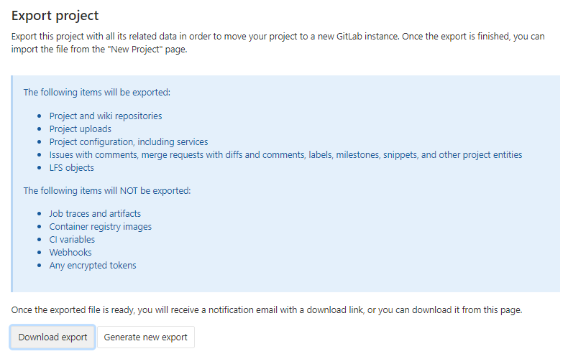The image size is (568, 359).
Task: Select the "LFS objects" list item
Action: coord(71,167)
